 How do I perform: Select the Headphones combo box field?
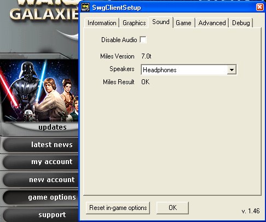point(189,69)
